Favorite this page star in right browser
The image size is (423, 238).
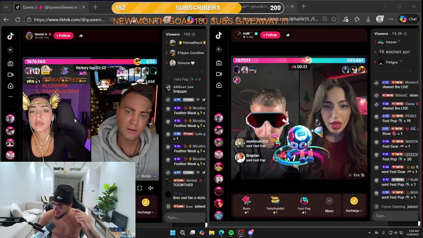(x=334, y=19)
